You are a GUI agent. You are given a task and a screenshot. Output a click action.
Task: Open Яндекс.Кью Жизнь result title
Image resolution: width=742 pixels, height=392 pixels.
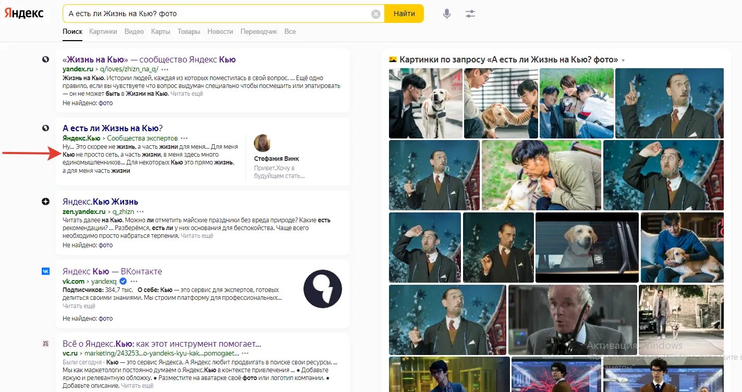coord(100,201)
